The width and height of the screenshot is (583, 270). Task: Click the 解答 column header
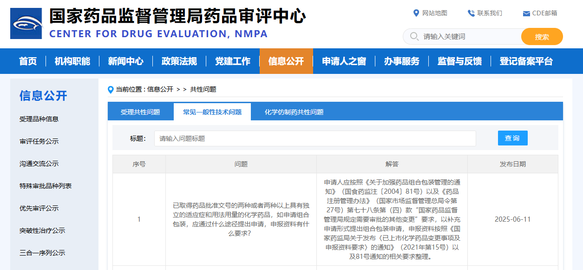(x=392, y=164)
